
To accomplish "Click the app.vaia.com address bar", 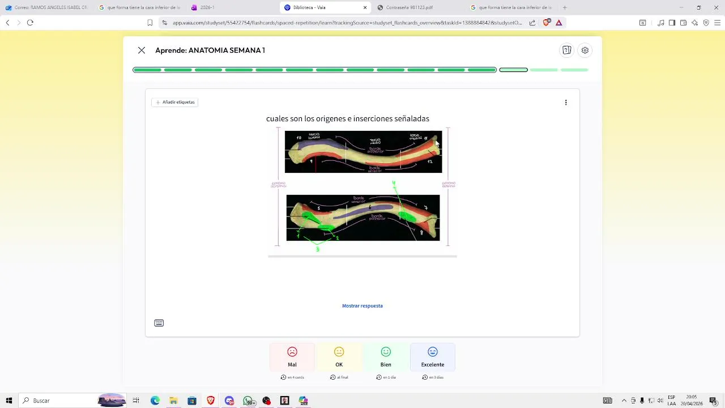I will (x=347, y=23).
